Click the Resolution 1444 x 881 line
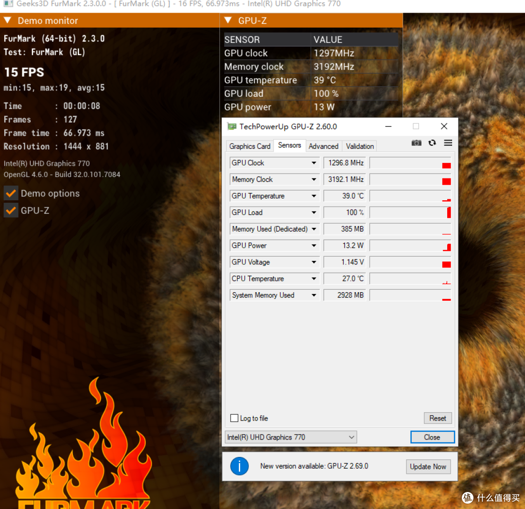Viewport: 525px width, 509px height. point(56,146)
